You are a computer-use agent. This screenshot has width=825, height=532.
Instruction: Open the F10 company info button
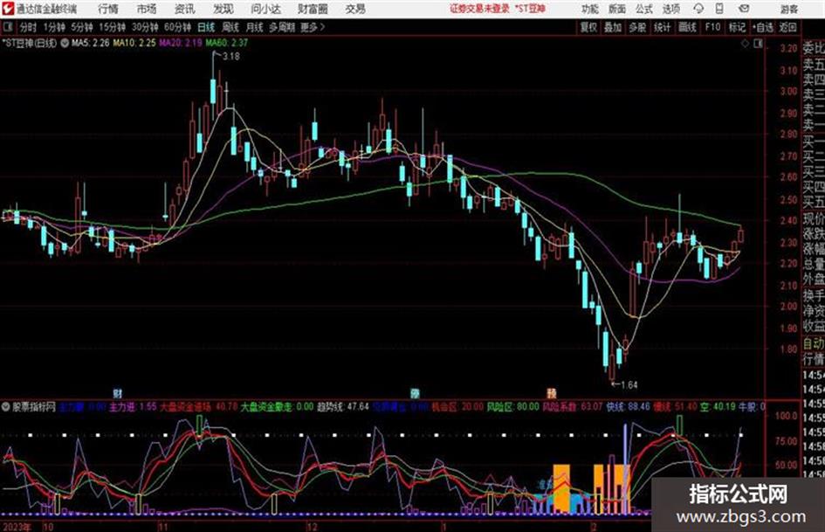pos(712,27)
